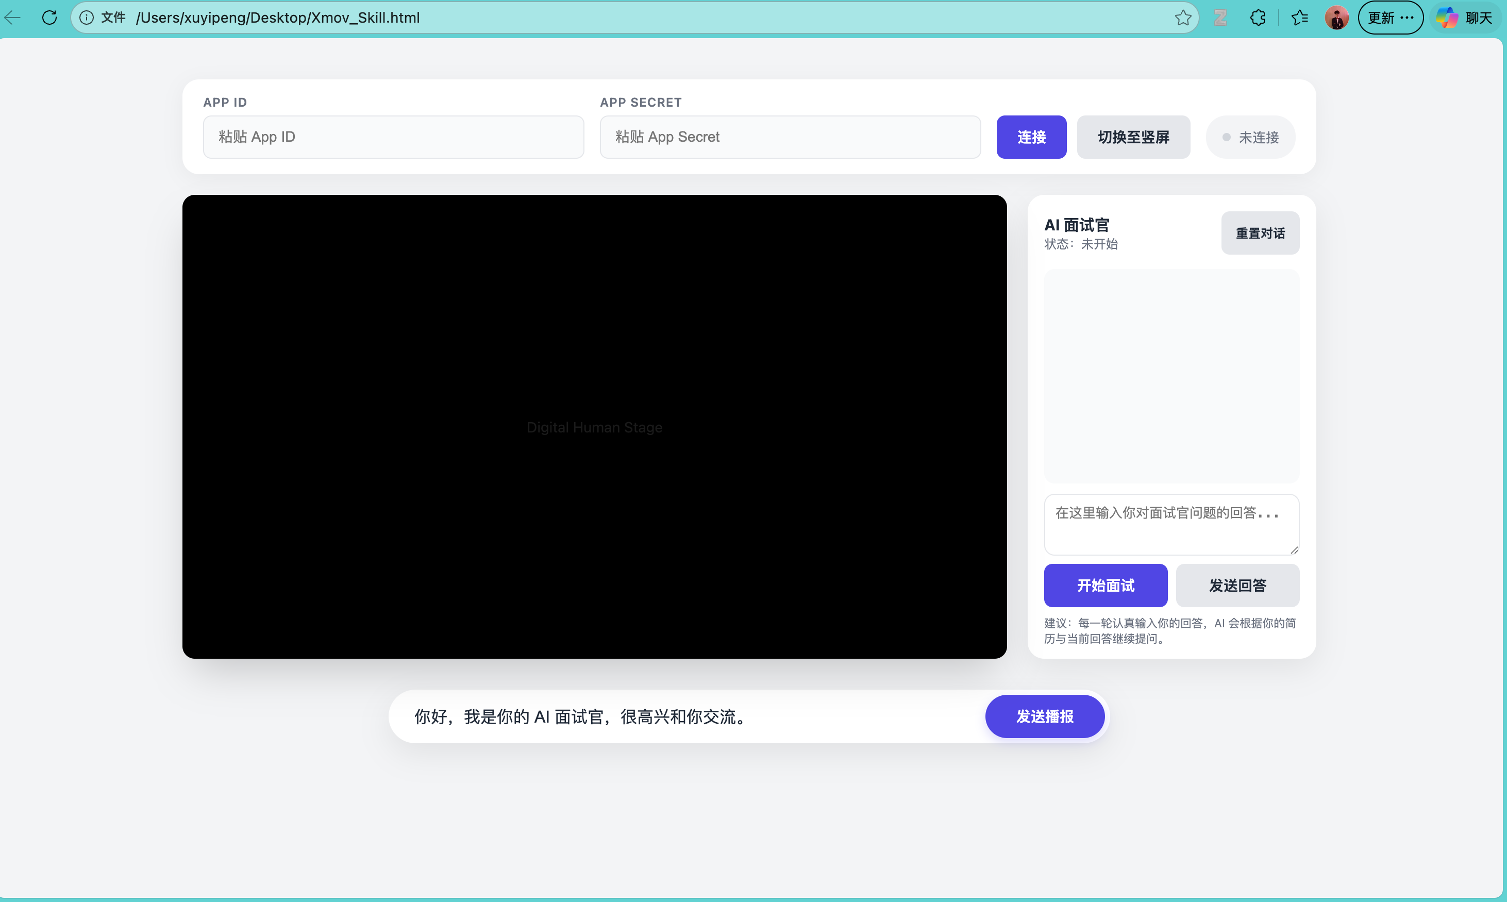Open the user profile avatar

(1336, 18)
